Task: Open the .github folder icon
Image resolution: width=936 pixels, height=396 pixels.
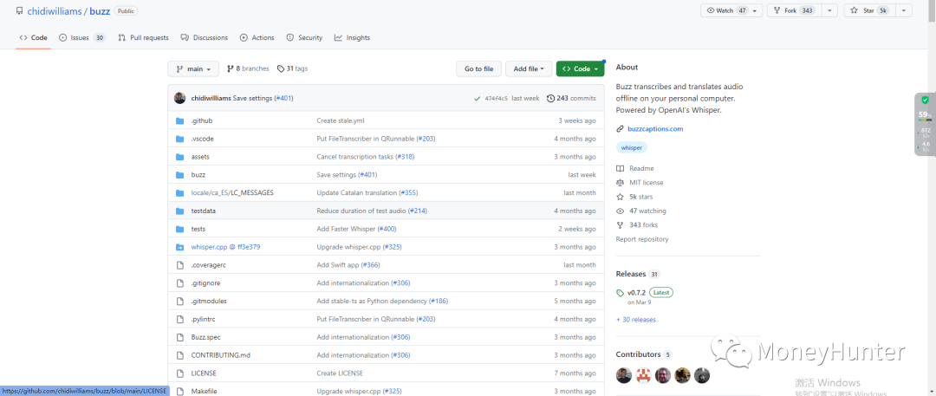Action: (x=179, y=120)
